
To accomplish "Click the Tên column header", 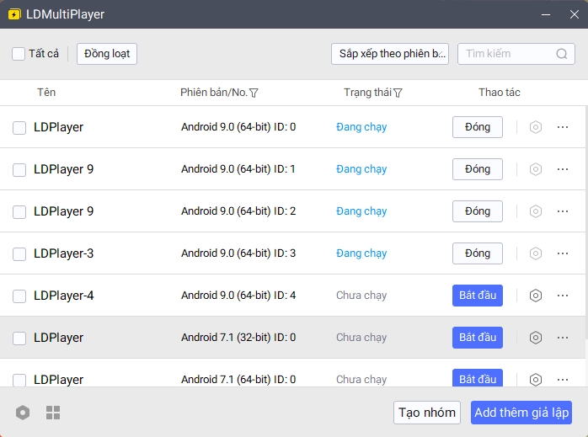I will click(x=46, y=93).
